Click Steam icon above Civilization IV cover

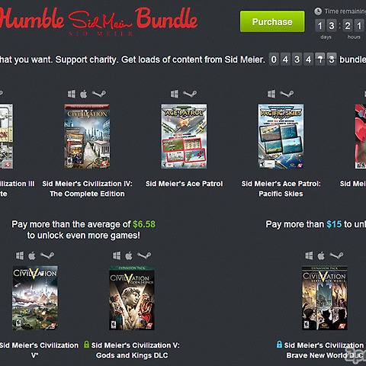[99, 94]
